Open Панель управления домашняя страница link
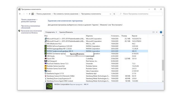 point(29,20)
